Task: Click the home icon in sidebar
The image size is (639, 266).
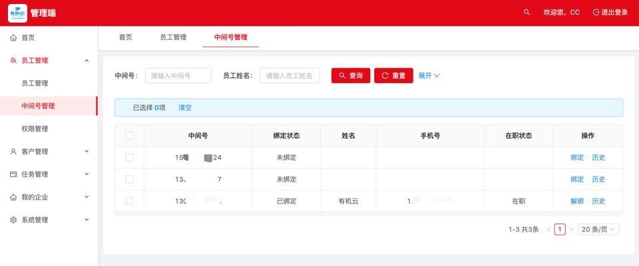Action: tap(13, 38)
